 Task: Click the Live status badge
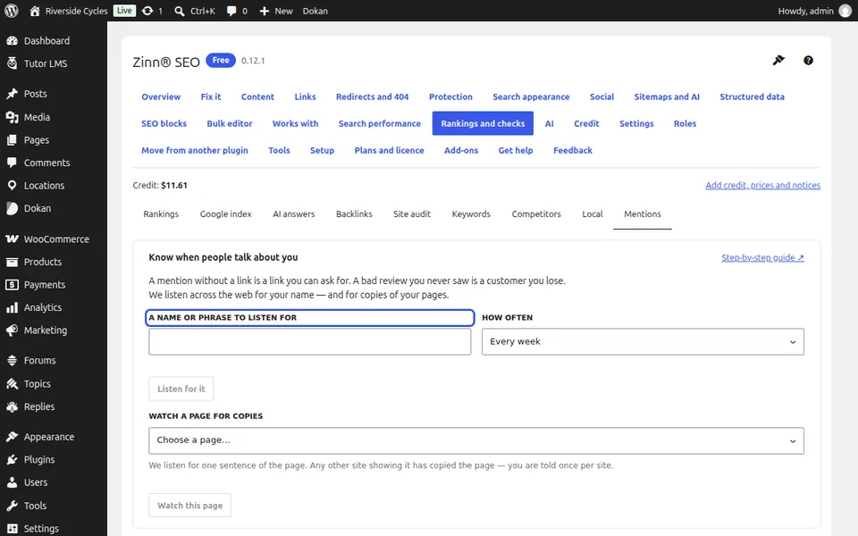point(124,11)
